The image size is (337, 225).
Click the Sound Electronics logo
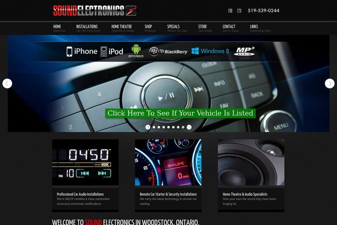click(94, 11)
